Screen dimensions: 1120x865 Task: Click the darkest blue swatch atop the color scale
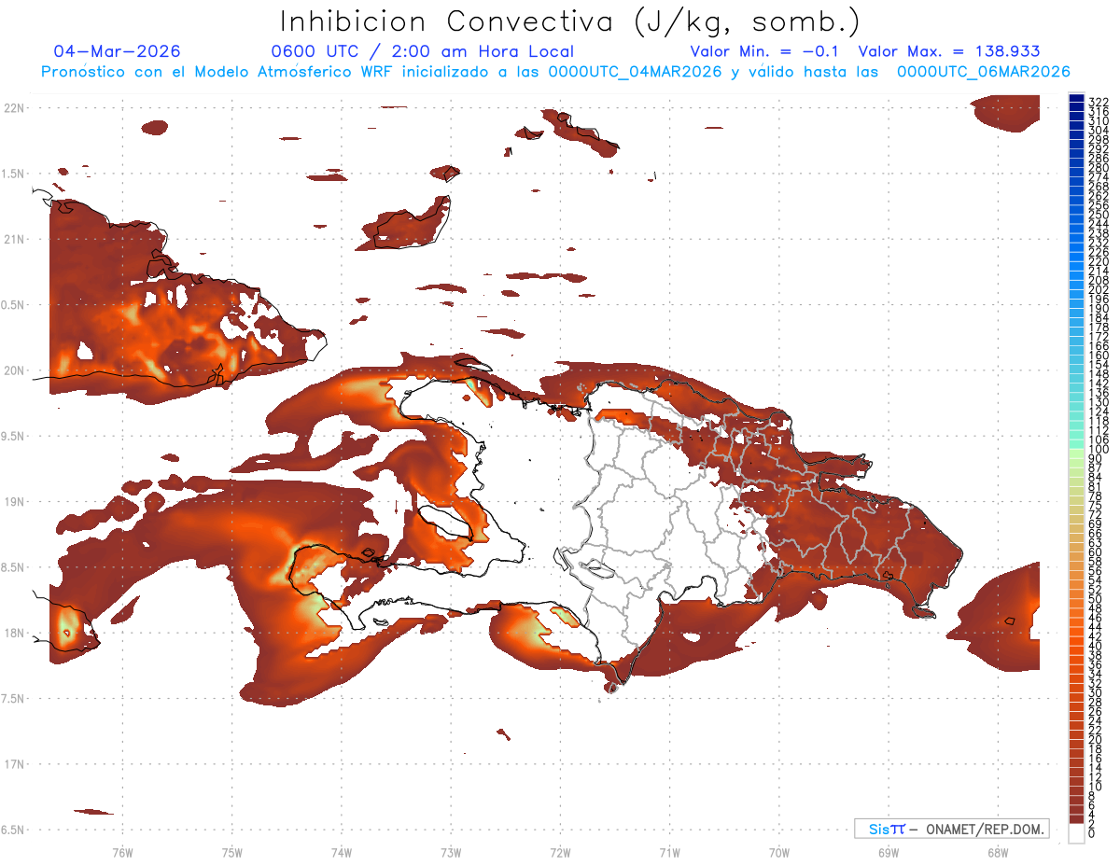(x=1076, y=99)
